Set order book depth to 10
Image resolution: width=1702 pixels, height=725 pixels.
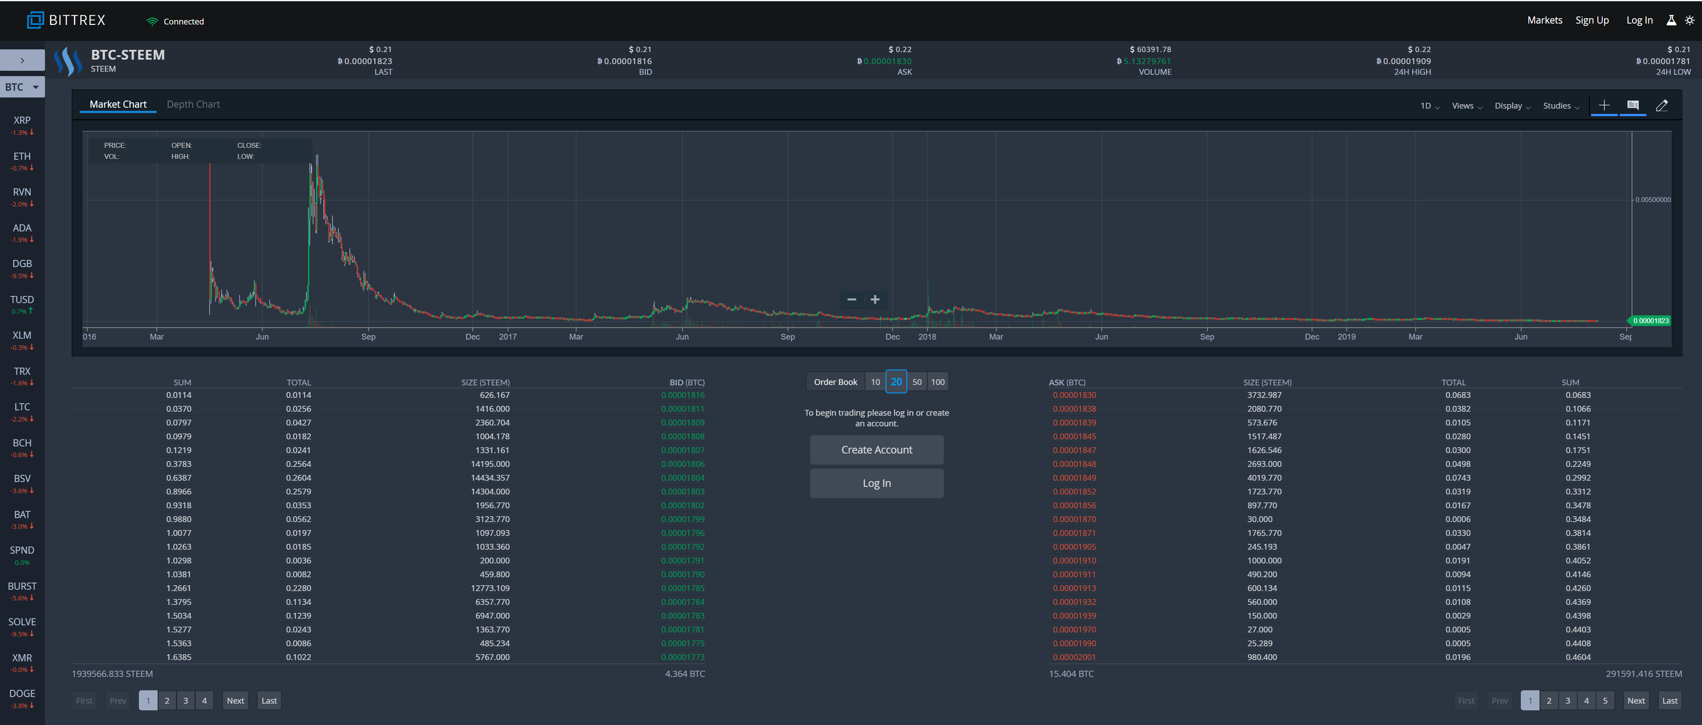pyautogui.click(x=875, y=382)
